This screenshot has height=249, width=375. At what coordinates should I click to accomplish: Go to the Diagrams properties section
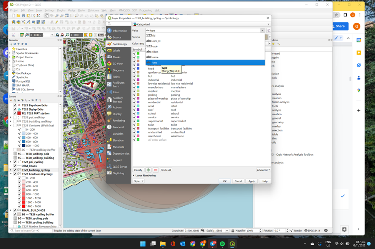pos(118,70)
